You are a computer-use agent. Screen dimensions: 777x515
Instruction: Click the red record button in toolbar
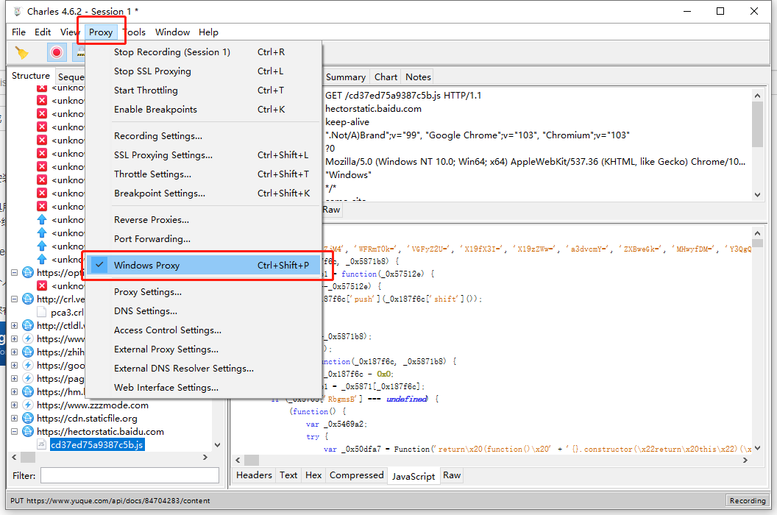(x=57, y=52)
